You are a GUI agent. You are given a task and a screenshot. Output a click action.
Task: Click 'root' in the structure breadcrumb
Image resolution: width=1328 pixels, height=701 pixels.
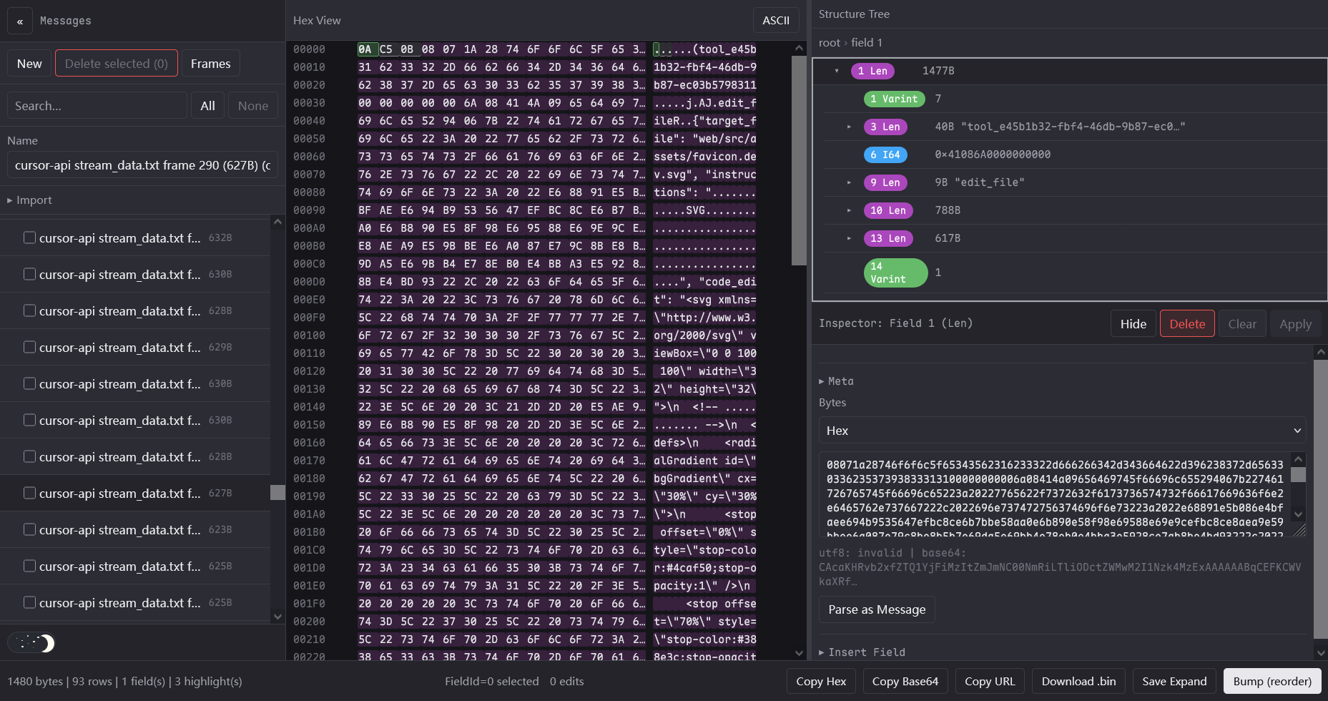tap(830, 43)
